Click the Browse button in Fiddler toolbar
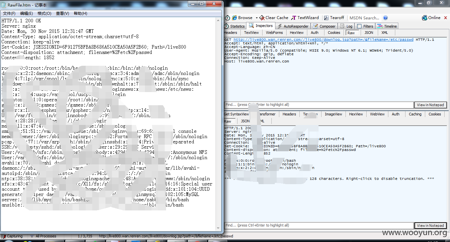The width and height of the screenshot is (450, 242). pyautogui.click(x=242, y=18)
